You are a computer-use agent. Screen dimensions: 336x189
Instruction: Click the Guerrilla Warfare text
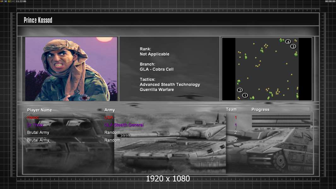pos(157,90)
